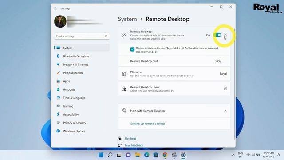Click the Remote Desktop users person icon
Image resolution: width=284 pixels, height=160 pixels.
pos(124,89)
